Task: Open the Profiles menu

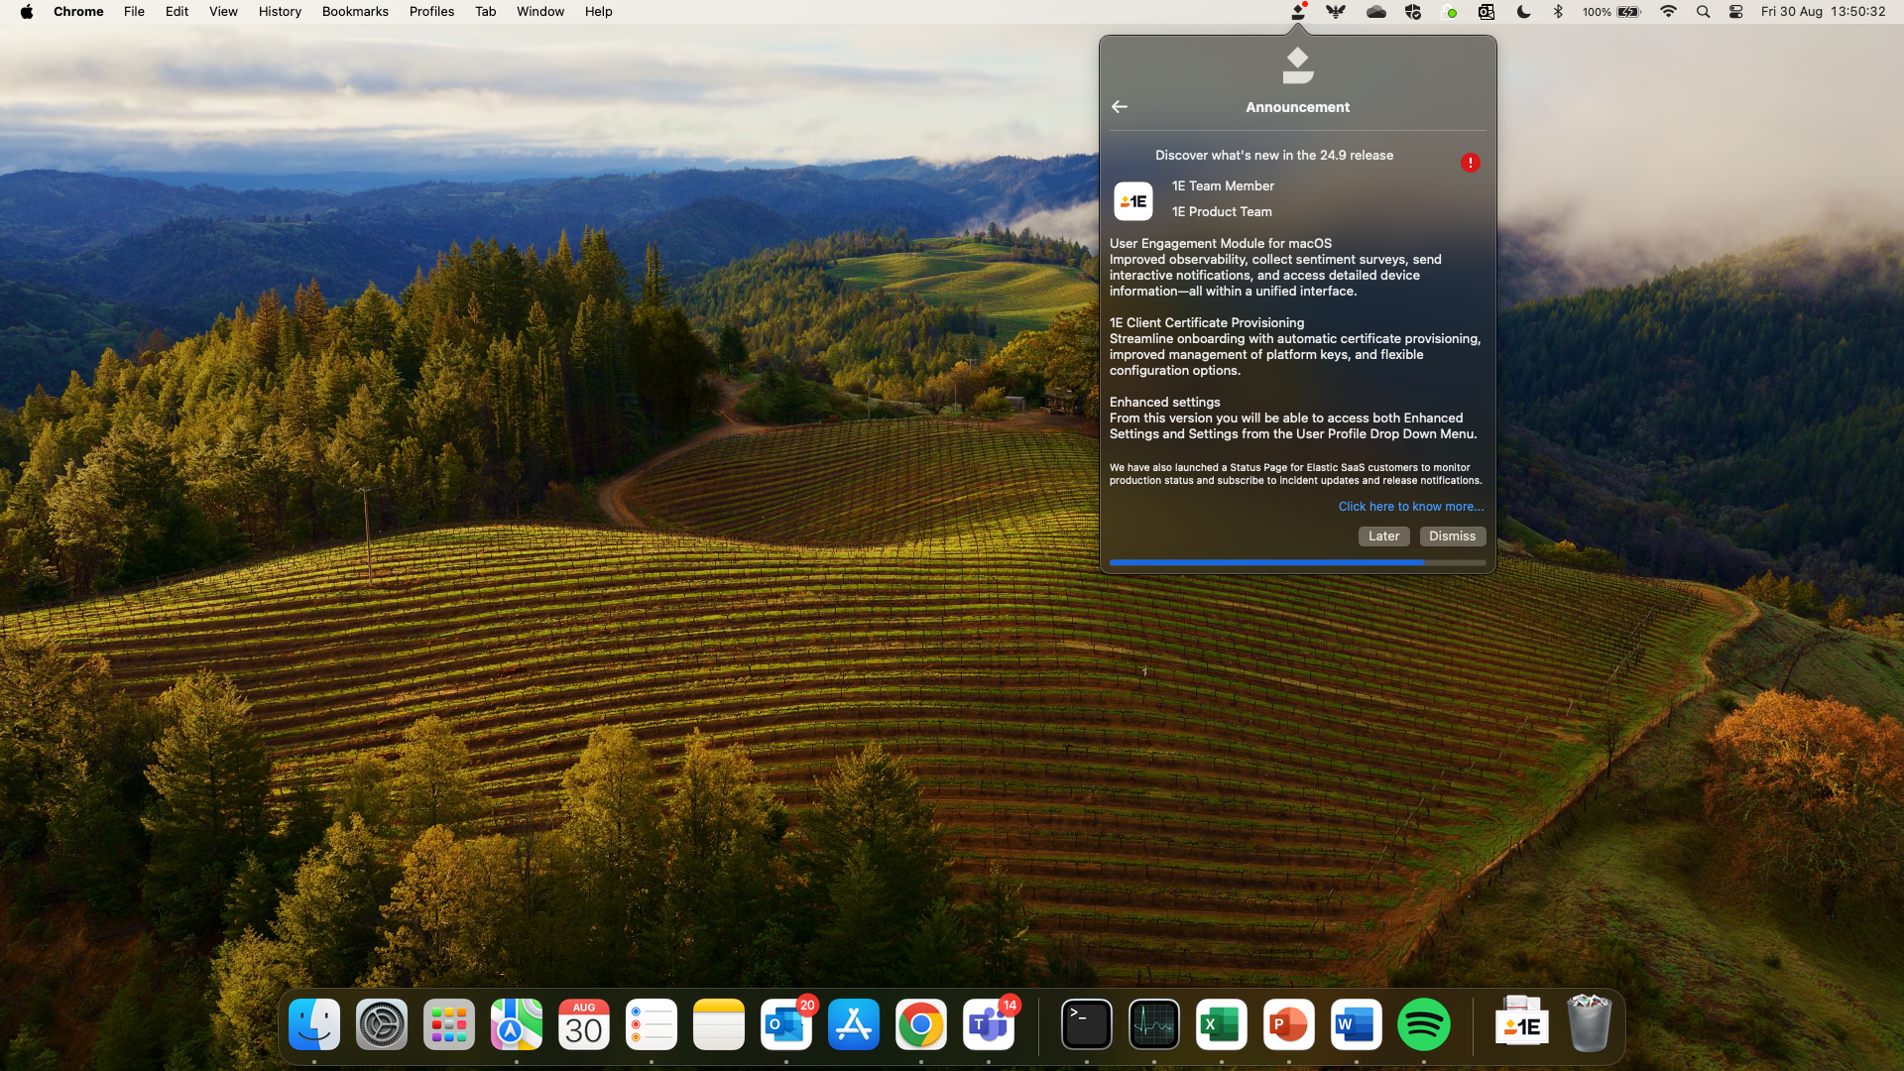Action: tap(431, 12)
